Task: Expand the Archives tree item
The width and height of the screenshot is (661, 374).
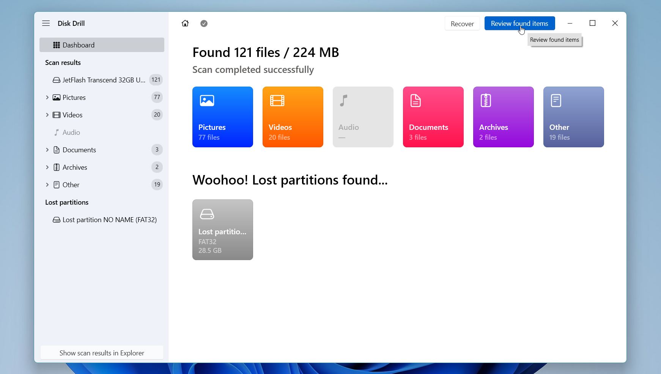Action: click(x=47, y=167)
